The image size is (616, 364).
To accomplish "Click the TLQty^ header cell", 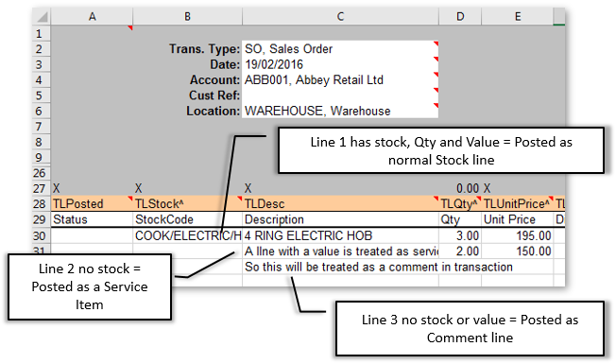I will (460, 203).
